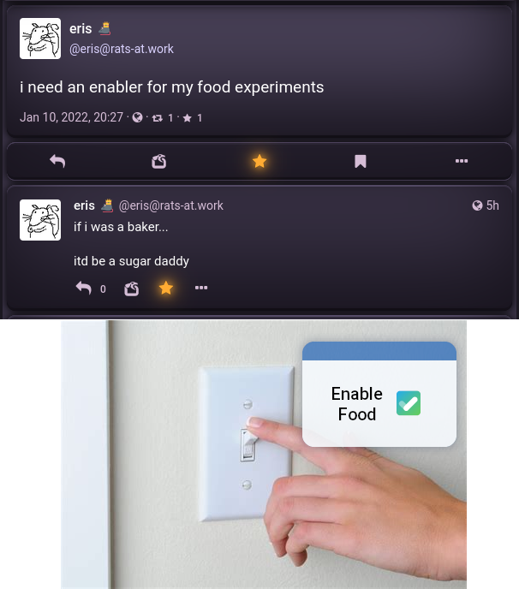Open @eris@rats-at.work handle in reply
This screenshot has width=519, height=589.
tap(171, 205)
